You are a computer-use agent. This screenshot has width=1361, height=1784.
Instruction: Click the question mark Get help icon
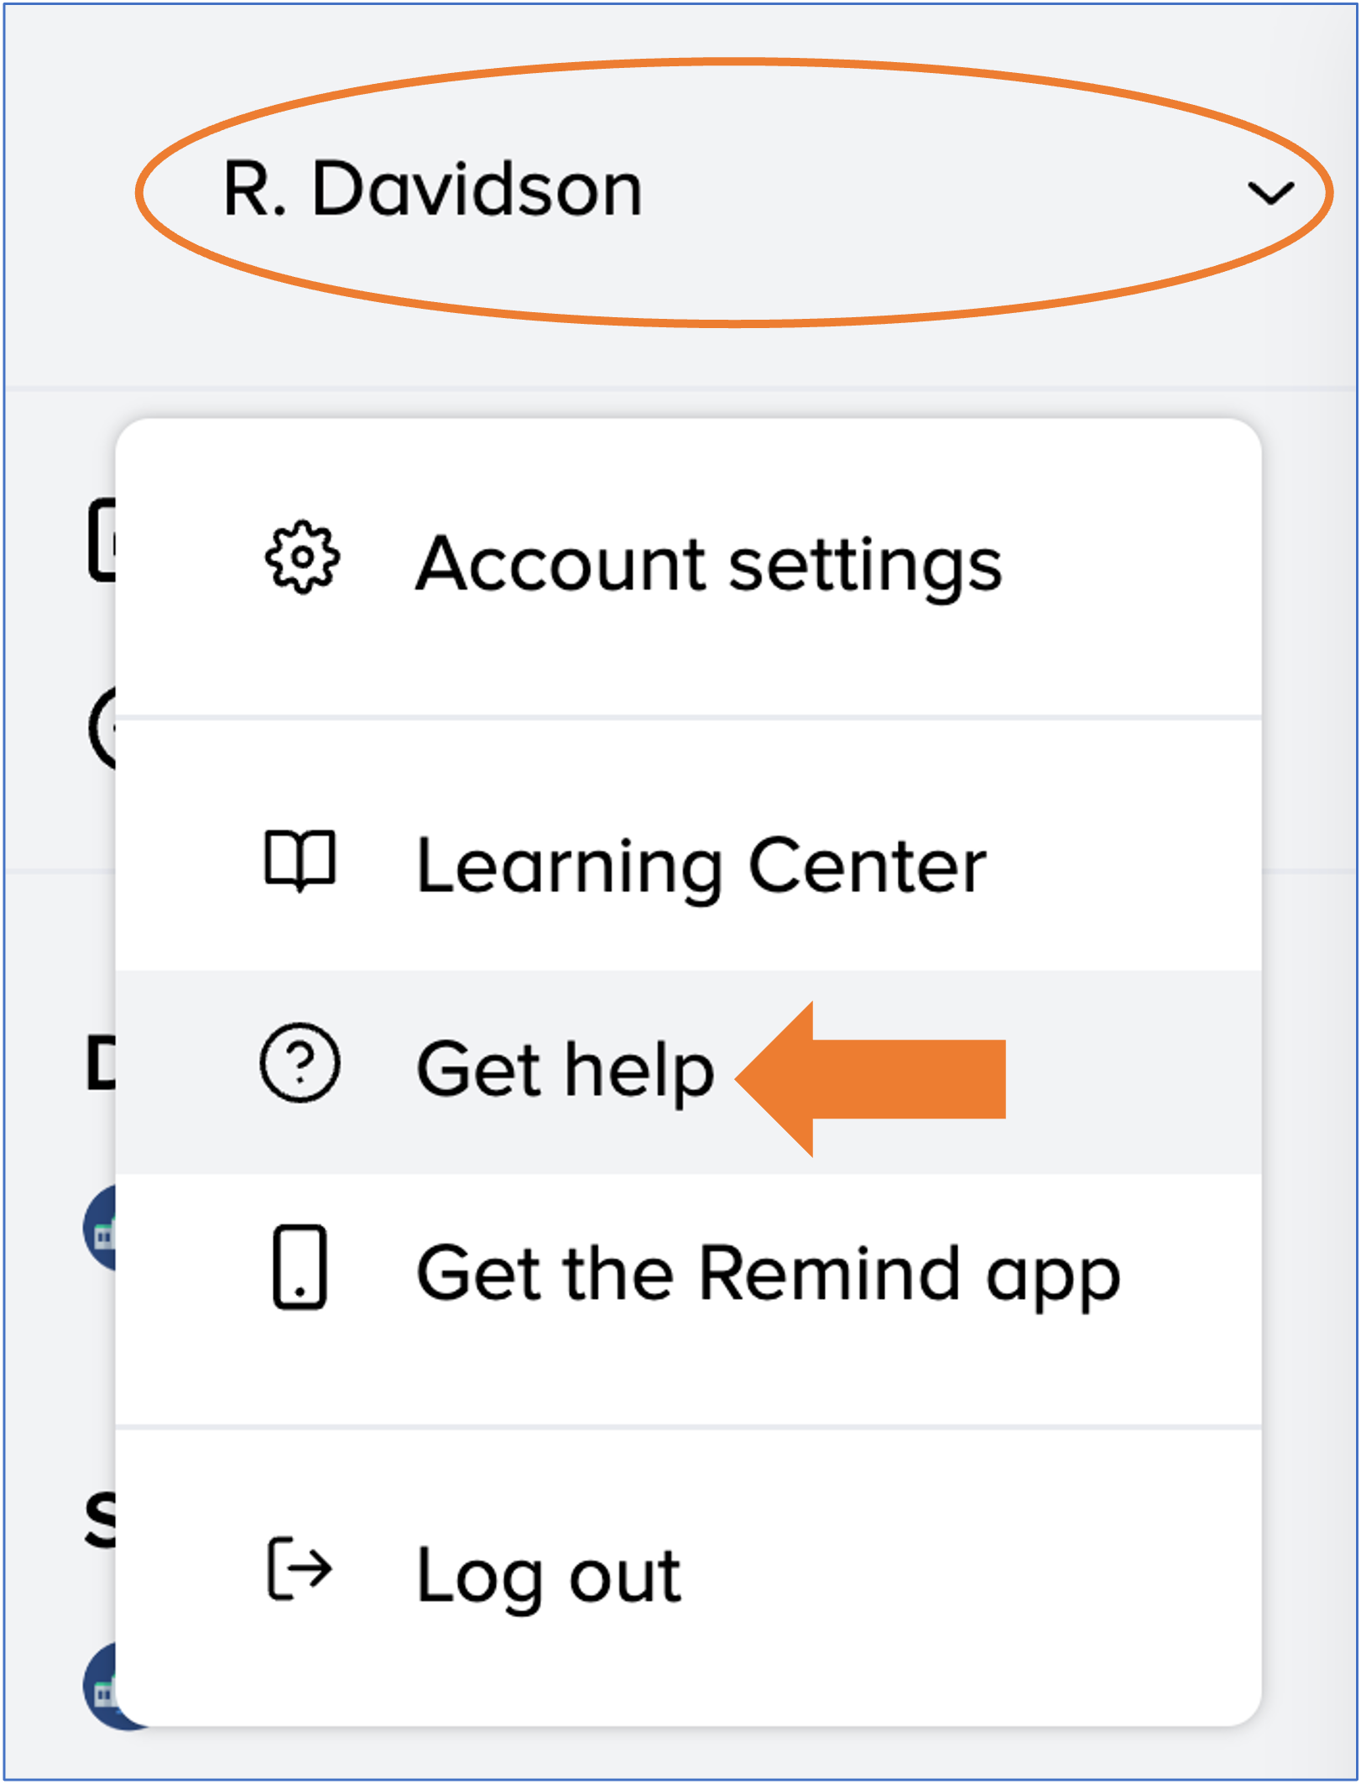click(x=300, y=1063)
